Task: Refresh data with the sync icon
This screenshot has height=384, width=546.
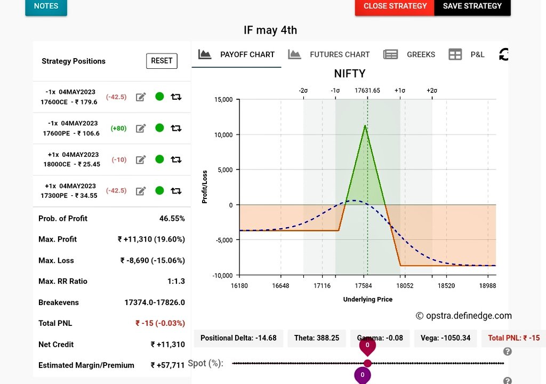Action: tap(504, 54)
